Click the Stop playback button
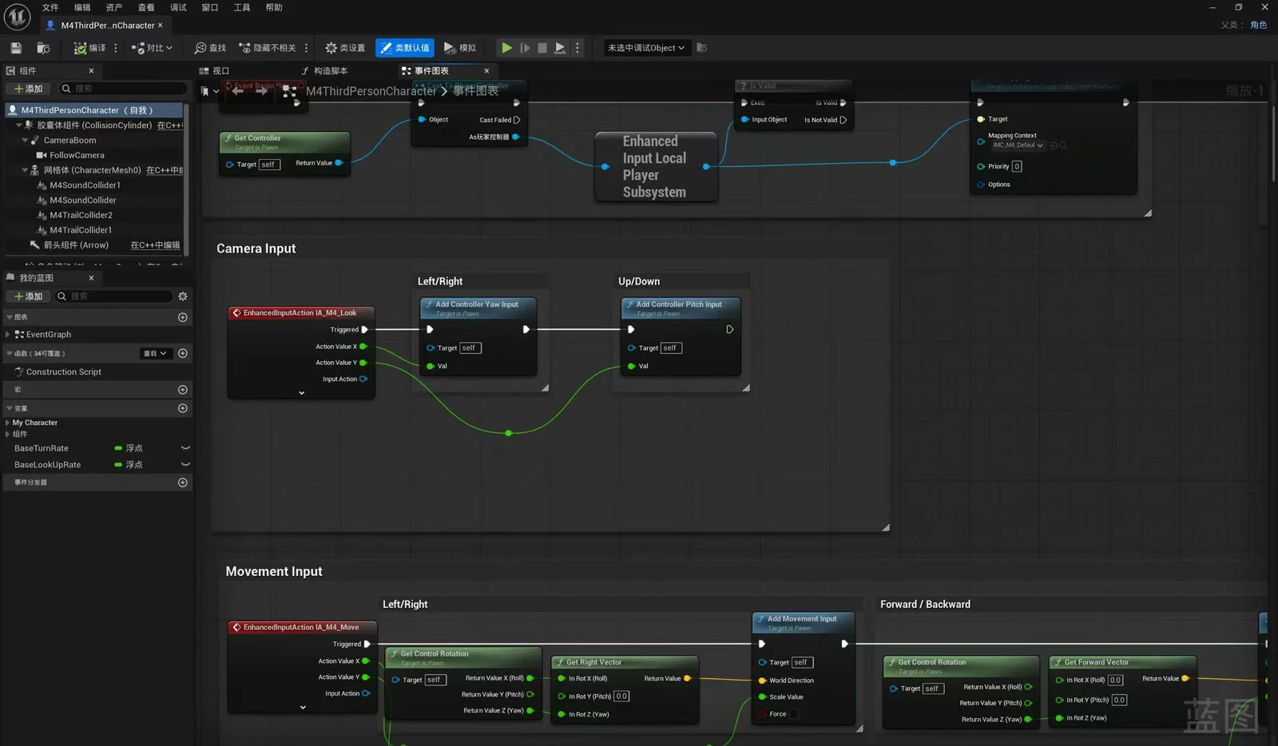This screenshot has width=1278, height=746. 542,48
